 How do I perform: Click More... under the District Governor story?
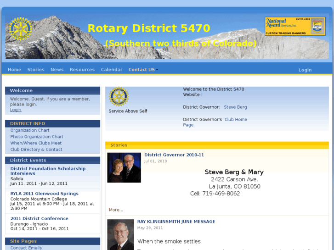[x=116, y=210]
